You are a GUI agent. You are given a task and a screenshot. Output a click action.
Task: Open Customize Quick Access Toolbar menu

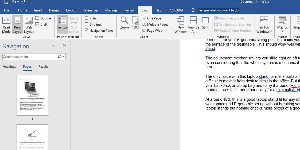[x=31, y=2]
